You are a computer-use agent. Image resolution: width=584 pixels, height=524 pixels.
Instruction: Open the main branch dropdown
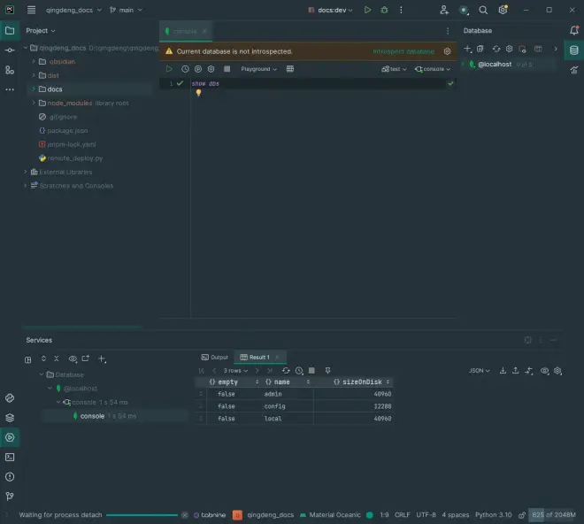126,10
